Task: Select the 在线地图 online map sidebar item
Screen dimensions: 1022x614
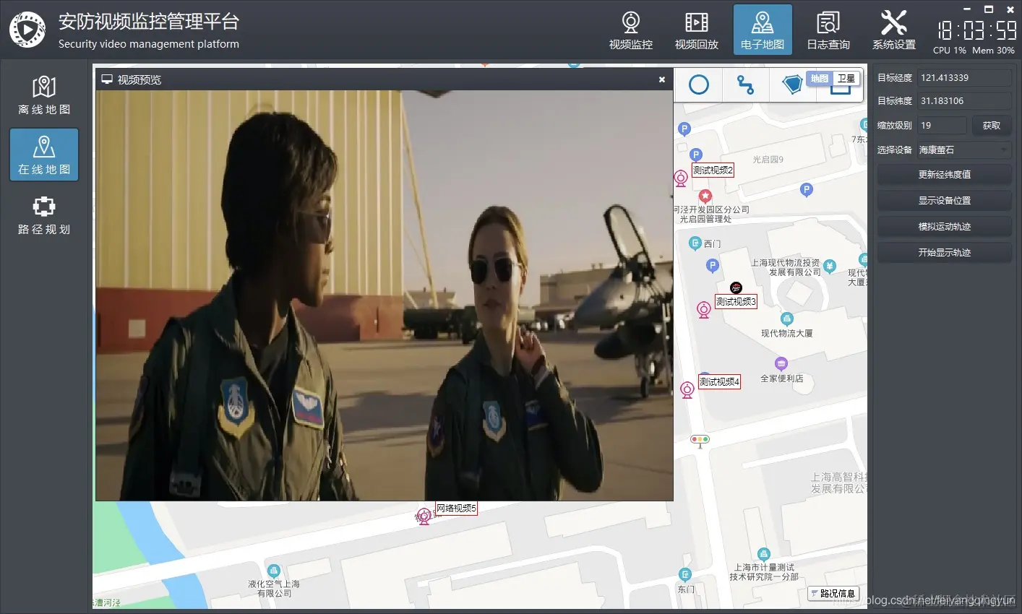Action: point(44,155)
